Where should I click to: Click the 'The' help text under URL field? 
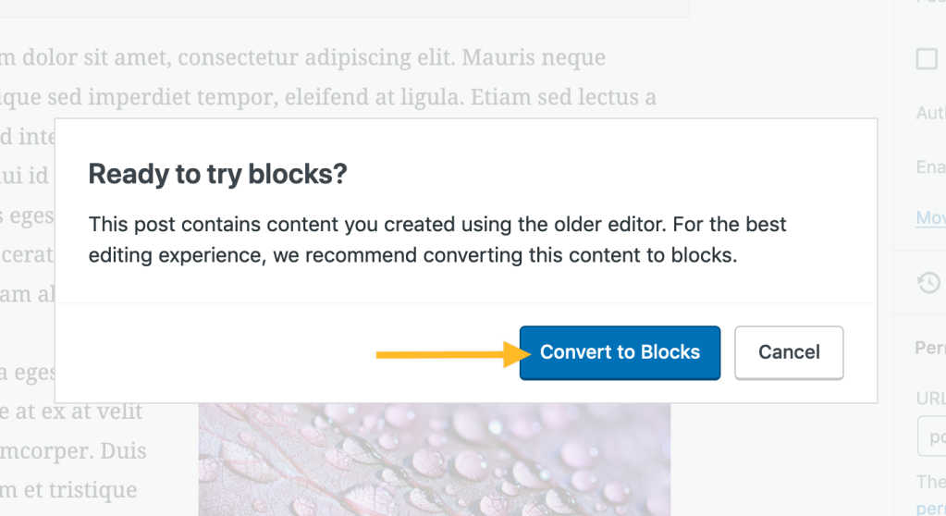pos(931,481)
